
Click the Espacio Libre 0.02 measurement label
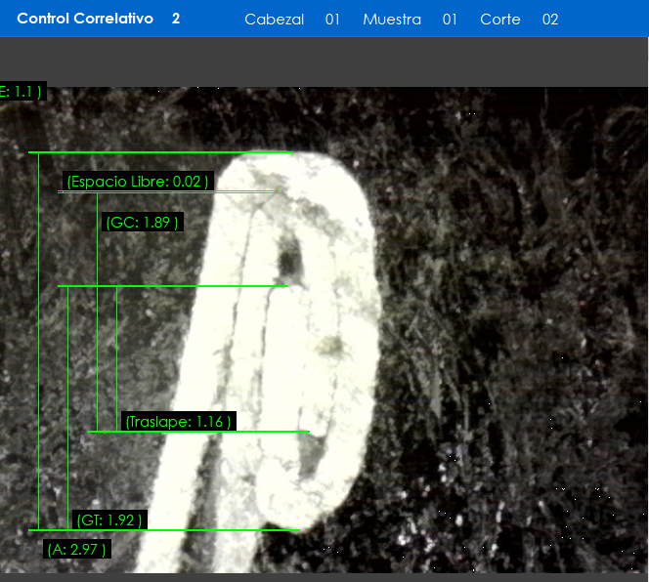point(137,182)
